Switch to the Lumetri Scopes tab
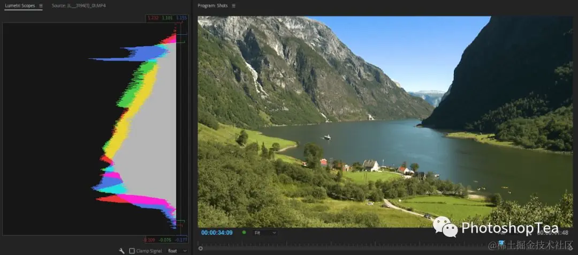This screenshot has height=255, width=578. [x=20, y=6]
